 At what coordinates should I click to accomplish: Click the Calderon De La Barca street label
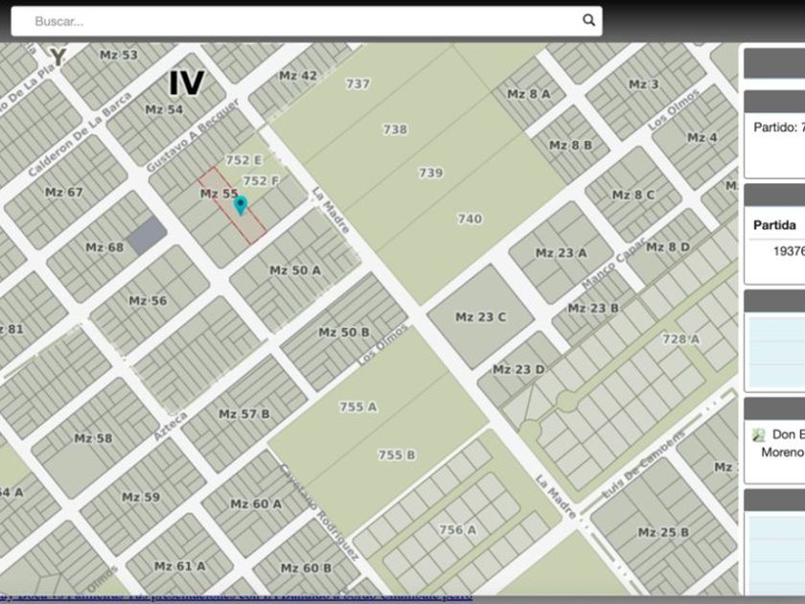tap(80, 134)
